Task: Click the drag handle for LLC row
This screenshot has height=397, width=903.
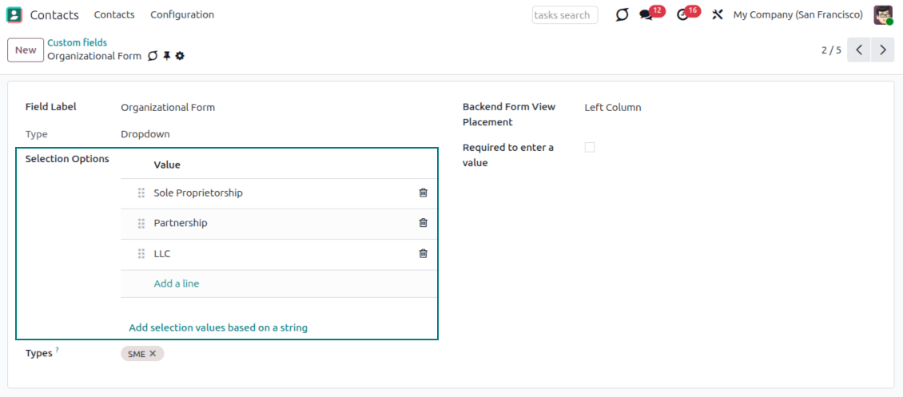Action: click(x=141, y=253)
